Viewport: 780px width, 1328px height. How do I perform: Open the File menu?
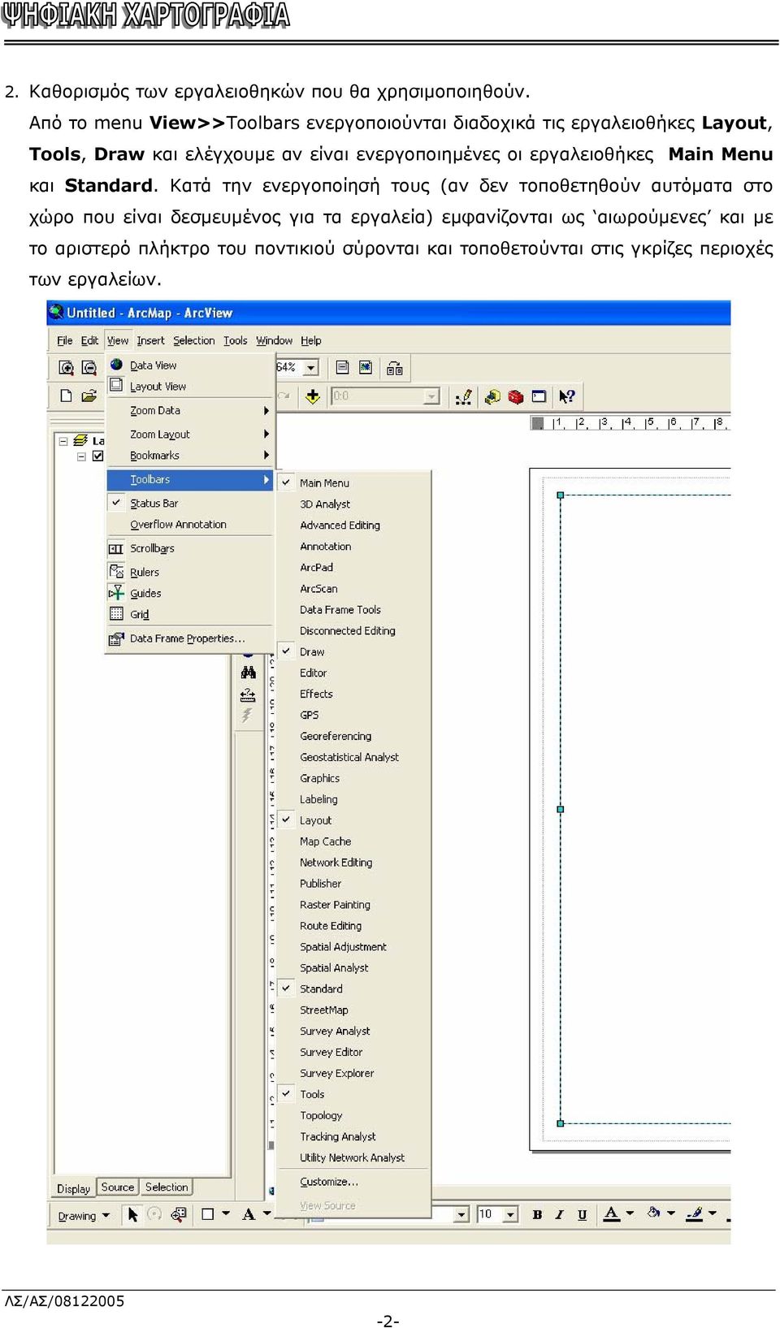tap(64, 340)
